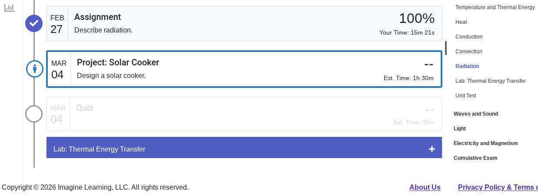Viewport: 538px width, 194px height.
Task: Expand the Waves and Sound unit
Action: pyautogui.click(x=476, y=114)
